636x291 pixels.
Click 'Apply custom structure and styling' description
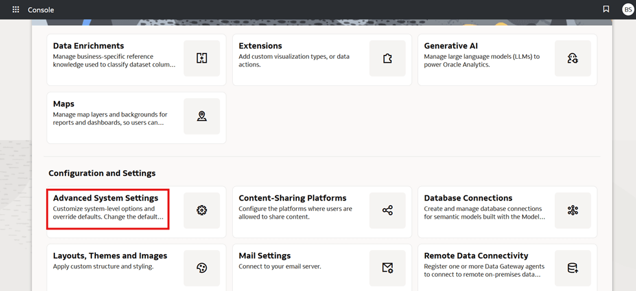(104, 266)
